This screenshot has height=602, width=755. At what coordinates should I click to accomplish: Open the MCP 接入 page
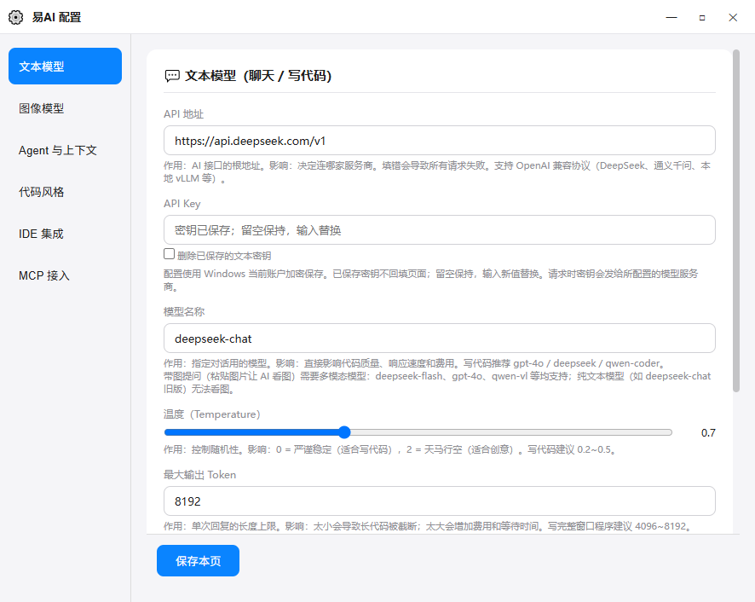point(65,275)
